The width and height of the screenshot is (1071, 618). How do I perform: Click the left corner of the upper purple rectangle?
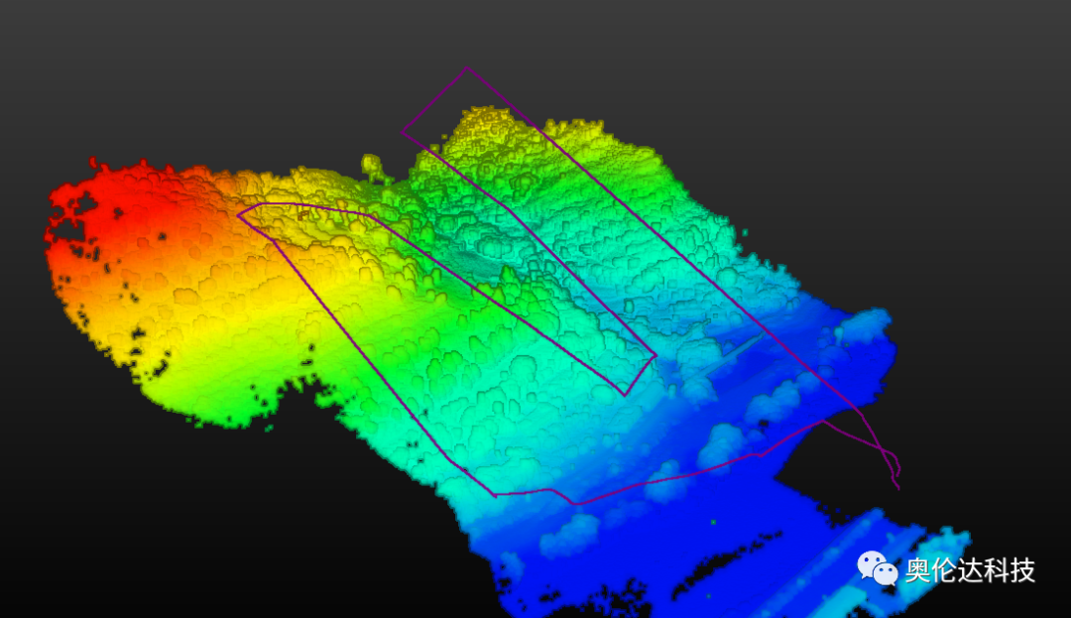pos(402,131)
